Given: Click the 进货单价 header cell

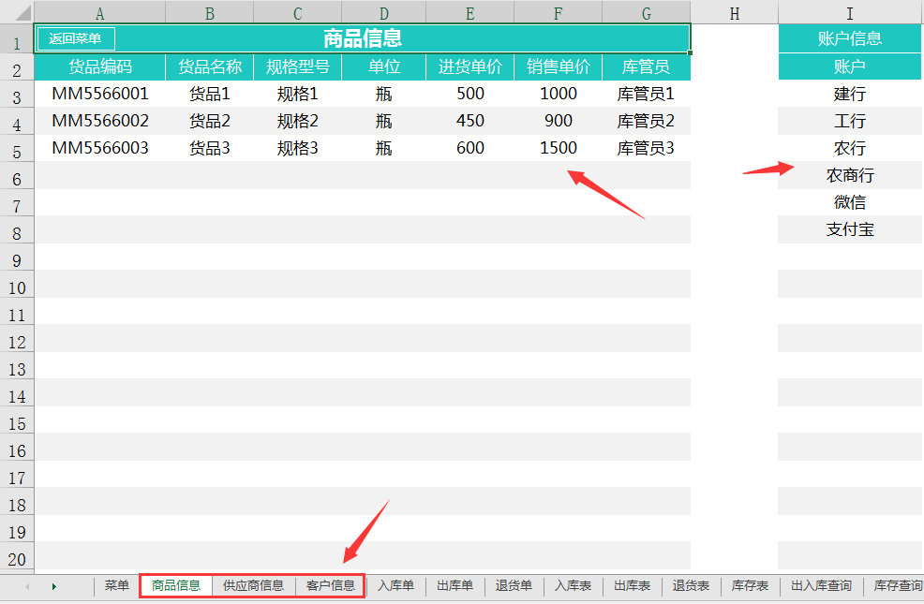Looking at the screenshot, I should coord(469,66).
